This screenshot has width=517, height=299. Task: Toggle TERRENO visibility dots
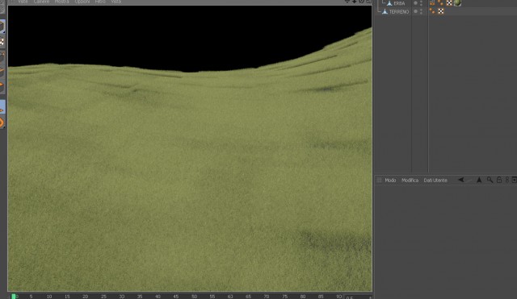pos(422,11)
